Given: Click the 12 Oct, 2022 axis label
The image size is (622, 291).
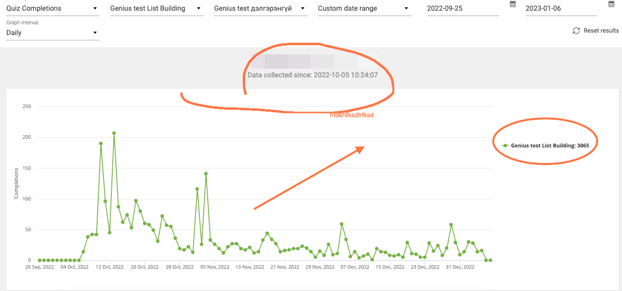Looking at the screenshot, I should tap(110, 267).
